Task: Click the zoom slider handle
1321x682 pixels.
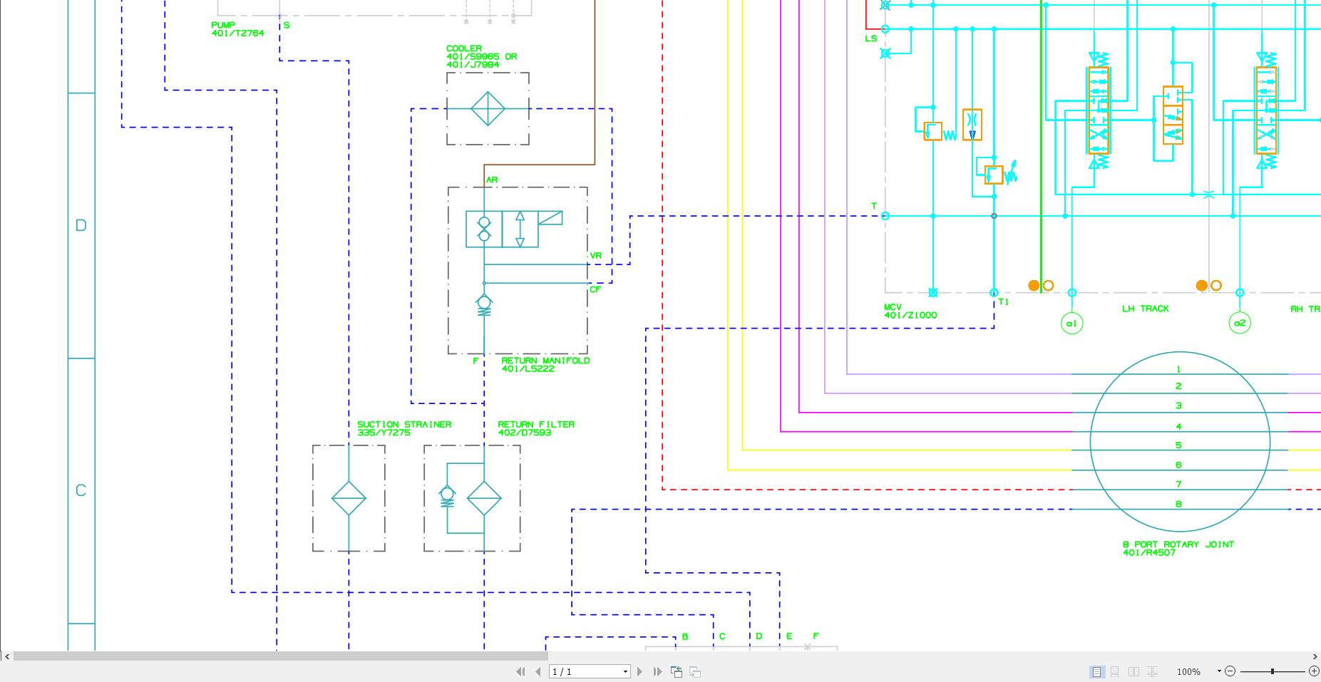Action: tap(1273, 671)
